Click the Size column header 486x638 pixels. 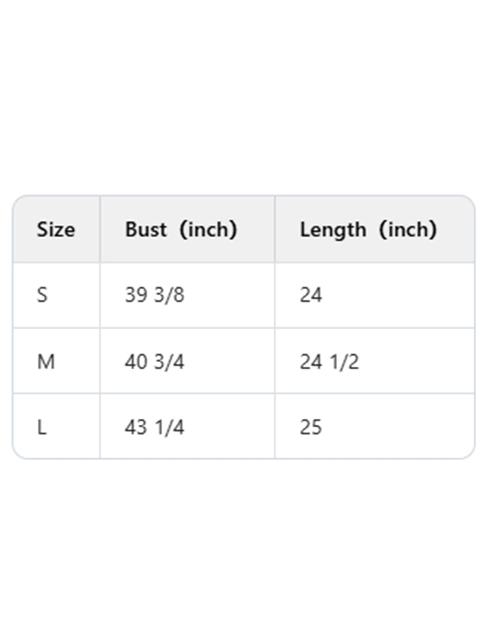coord(56,230)
